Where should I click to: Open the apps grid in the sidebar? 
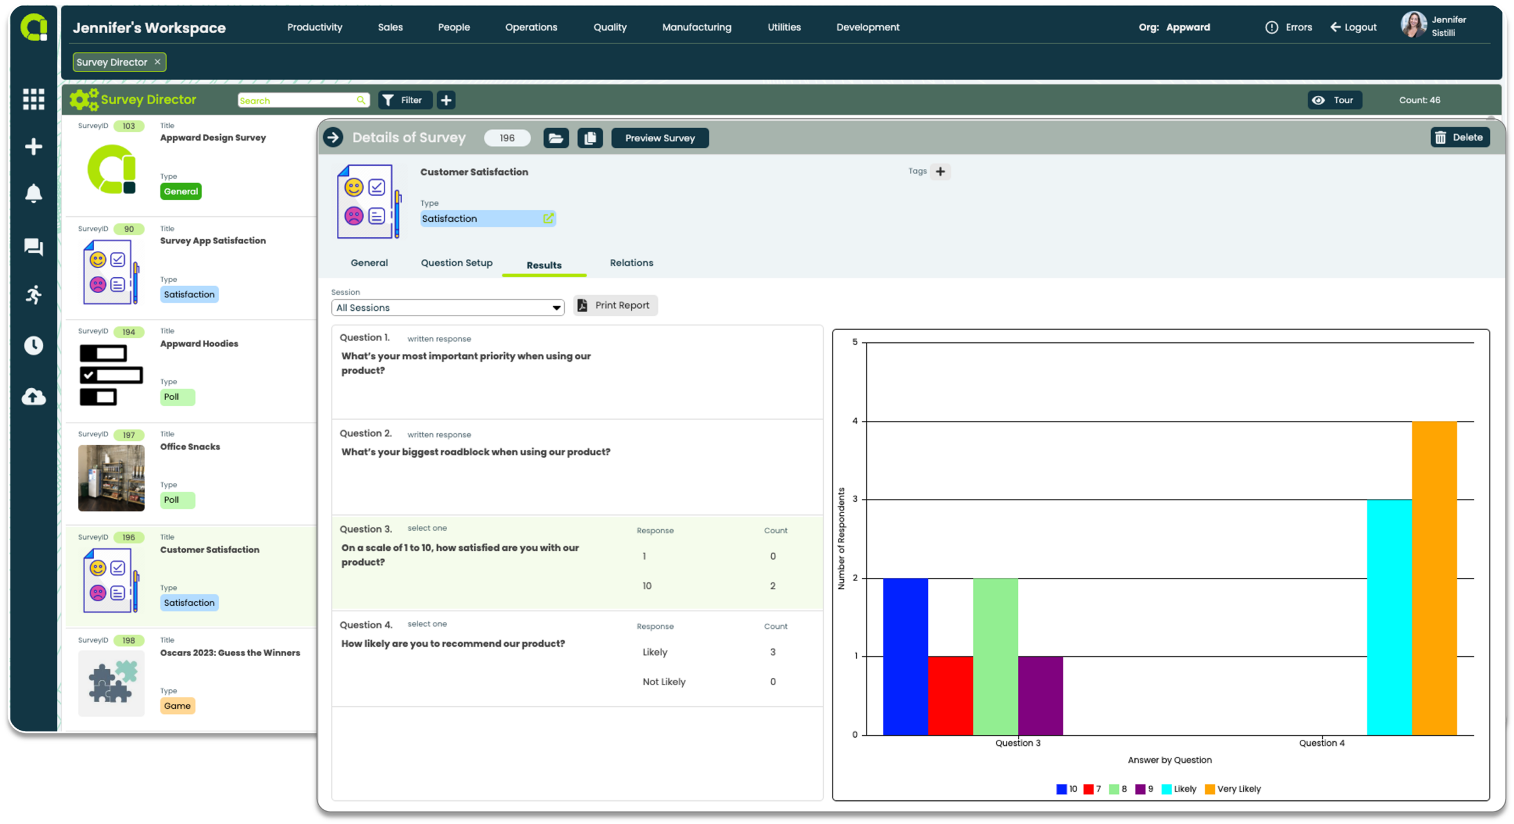point(34,99)
